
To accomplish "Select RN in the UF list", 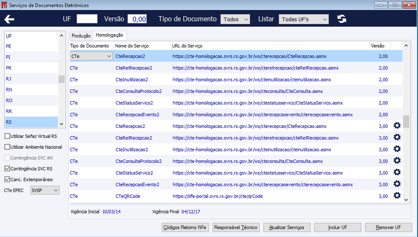I will 31,89.
